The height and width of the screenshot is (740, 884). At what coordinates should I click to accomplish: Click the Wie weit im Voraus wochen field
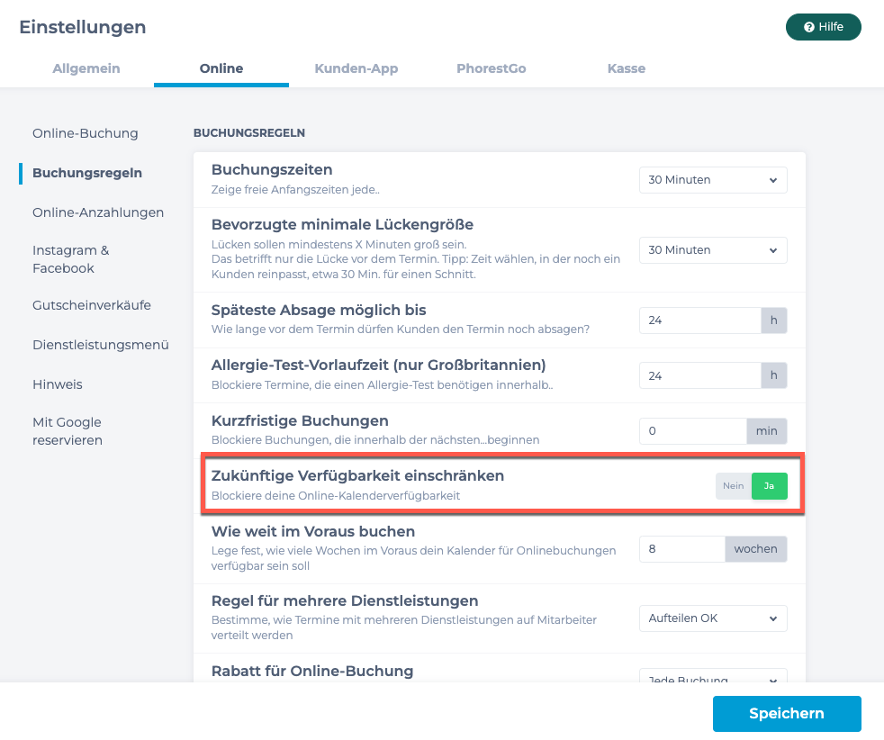682,549
